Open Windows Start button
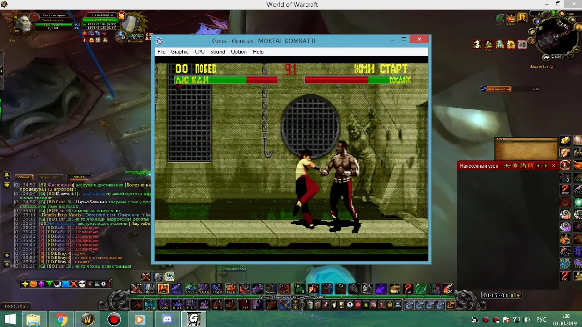The height and width of the screenshot is (327, 582). [x=10, y=320]
